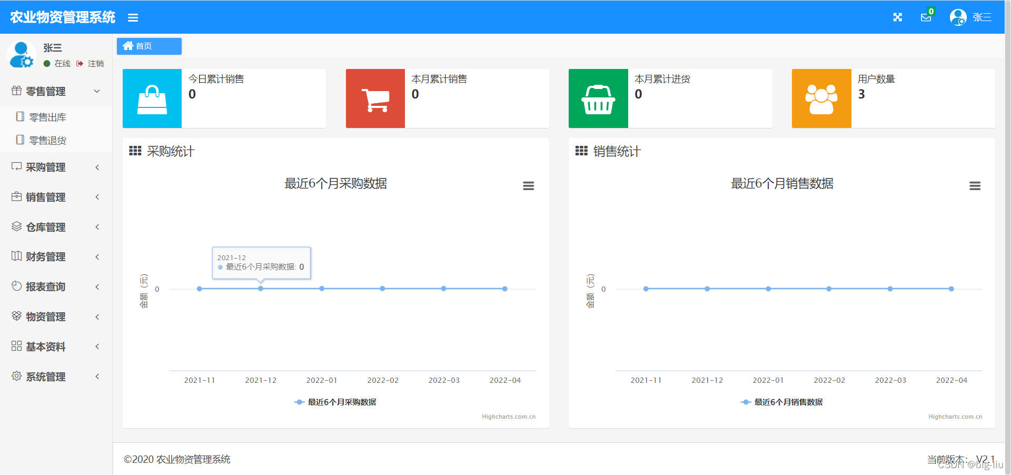Click the 财务管理 book icon
The width and height of the screenshot is (1011, 475).
click(17, 256)
